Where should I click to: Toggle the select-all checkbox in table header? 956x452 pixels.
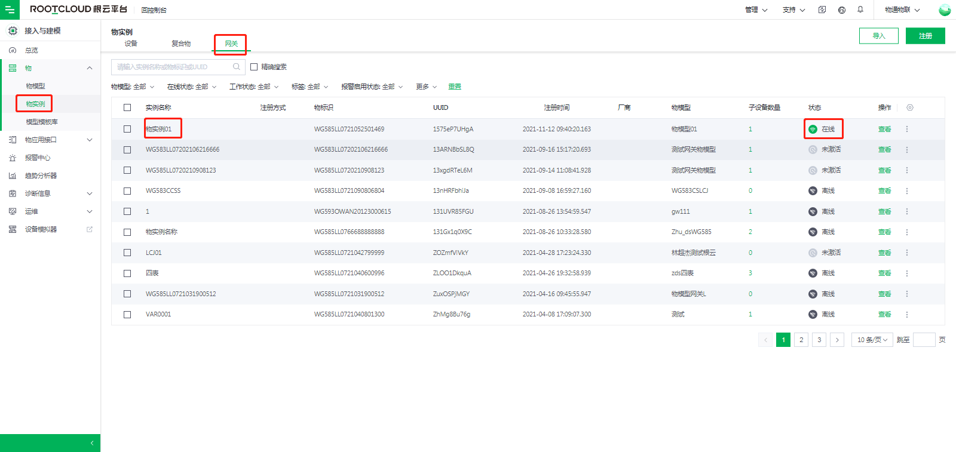point(127,107)
